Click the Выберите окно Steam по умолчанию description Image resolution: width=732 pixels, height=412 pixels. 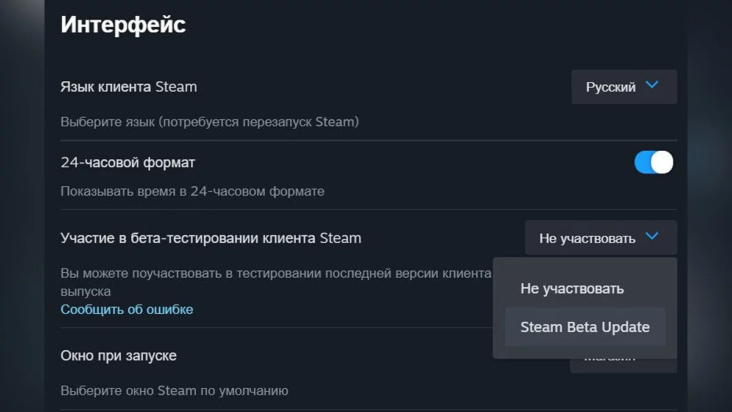pos(174,391)
